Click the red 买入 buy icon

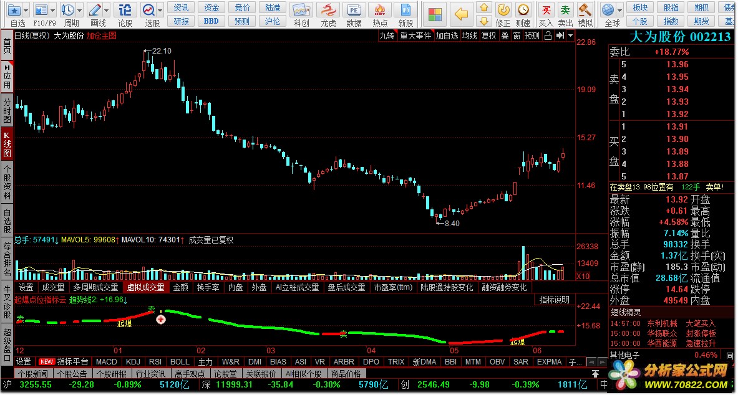pos(546,9)
